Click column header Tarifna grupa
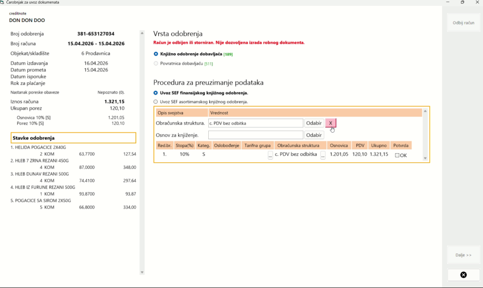 258,146
